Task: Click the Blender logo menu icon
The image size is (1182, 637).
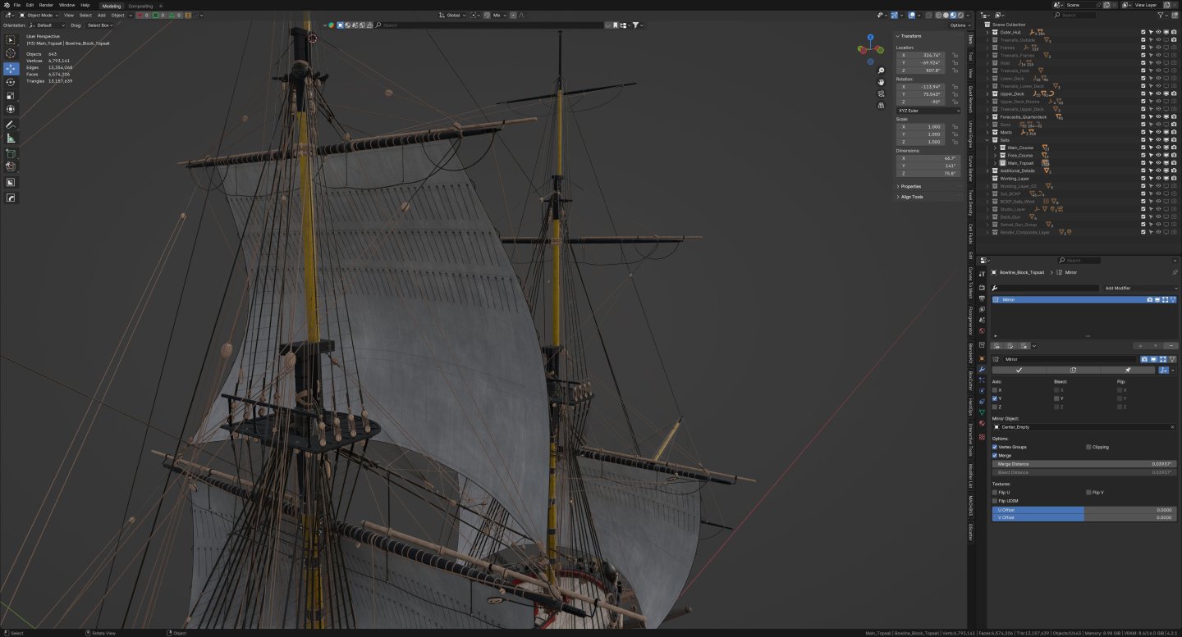Action: pos(6,5)
